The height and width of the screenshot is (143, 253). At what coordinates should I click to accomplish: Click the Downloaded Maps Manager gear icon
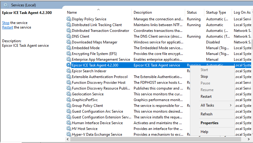click(69, 42)
